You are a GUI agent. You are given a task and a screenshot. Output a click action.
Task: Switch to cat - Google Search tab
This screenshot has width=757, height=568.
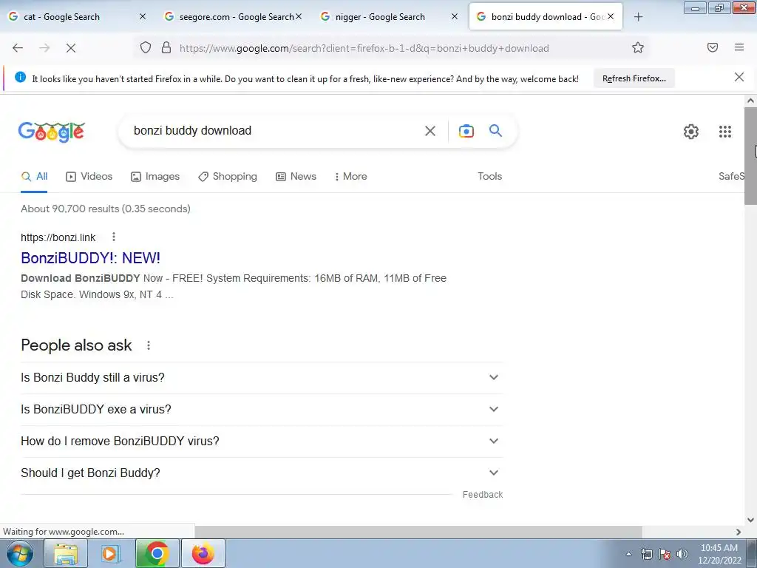(x=77, y=17)
